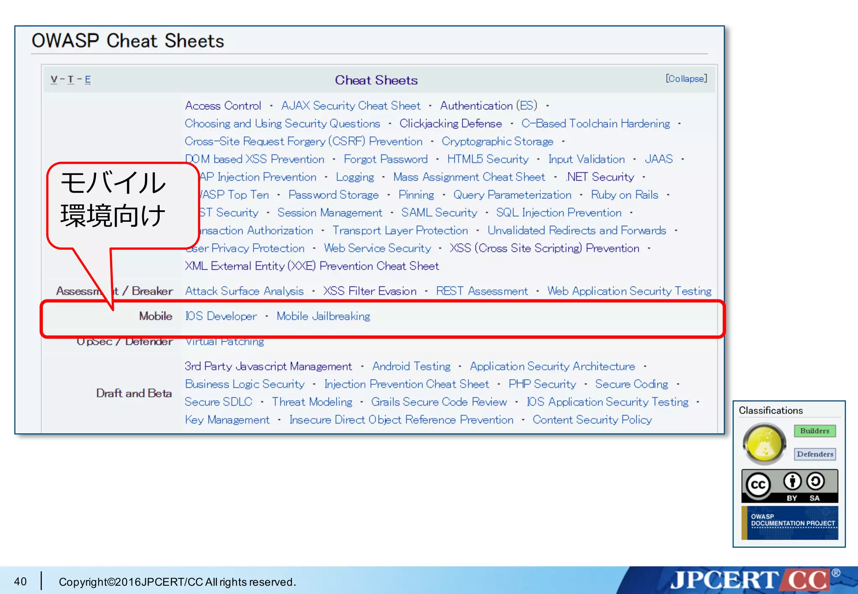Open the Cheat Sheets header title link
The image size is (858, 594).
click(x=376, y=80)
